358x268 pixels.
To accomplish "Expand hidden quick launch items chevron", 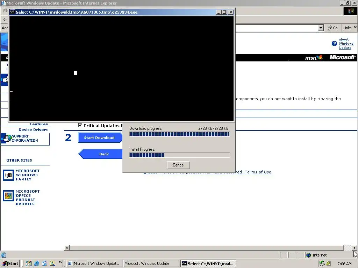I will pos(60,262).
